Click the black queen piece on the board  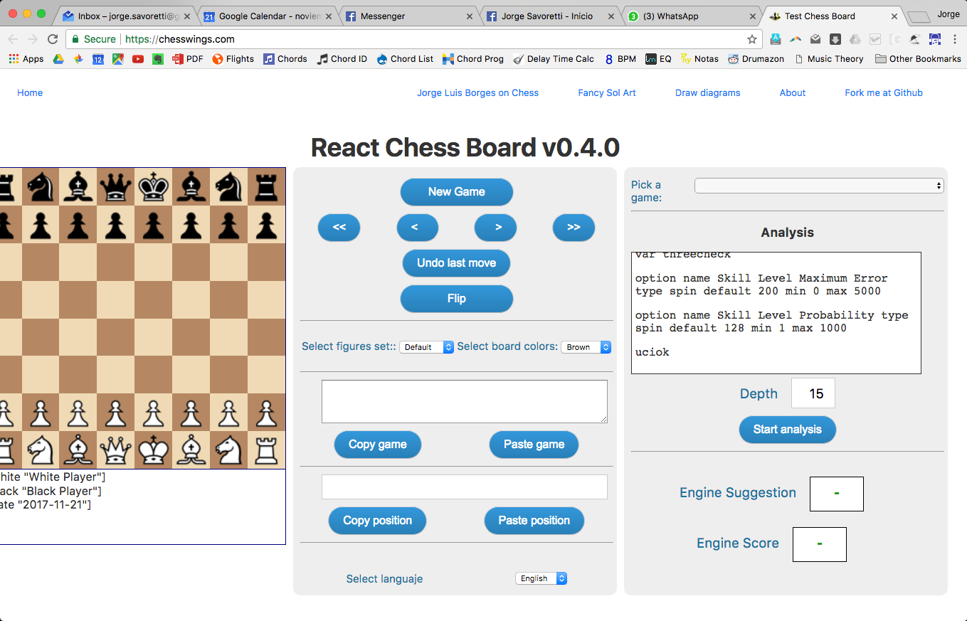click(115, 187)
